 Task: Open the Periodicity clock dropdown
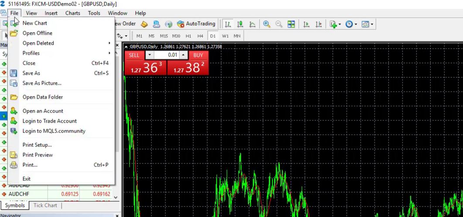[351, 24]
